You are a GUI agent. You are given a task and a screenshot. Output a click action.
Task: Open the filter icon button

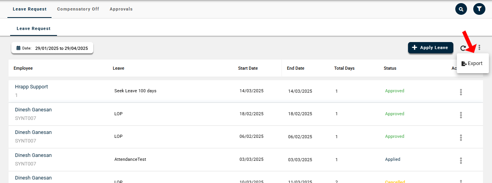coord(479,9)
